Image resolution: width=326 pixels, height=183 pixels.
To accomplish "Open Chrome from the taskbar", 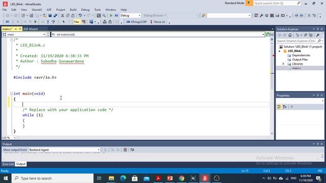I will click(x=181, y=178).
